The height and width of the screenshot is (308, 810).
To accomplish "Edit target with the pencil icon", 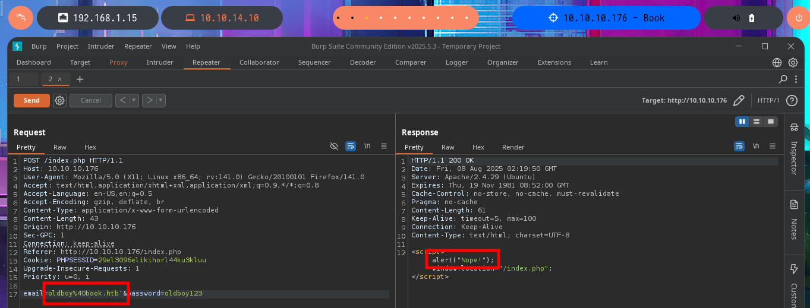I will click(739, 100).
